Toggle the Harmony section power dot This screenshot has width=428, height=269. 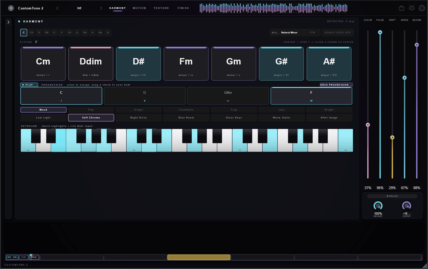[19, 21]
